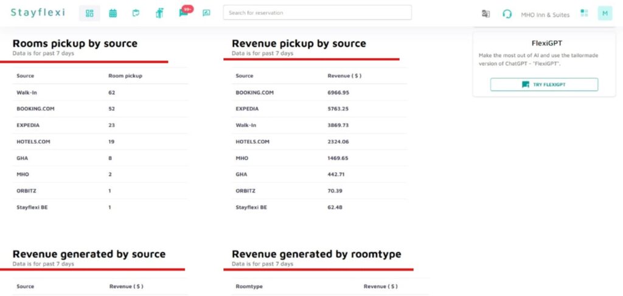The height and width of the screenshot is (296, 623).
Task: Open messages icon with 99+ badge
Action: [184, 12]
